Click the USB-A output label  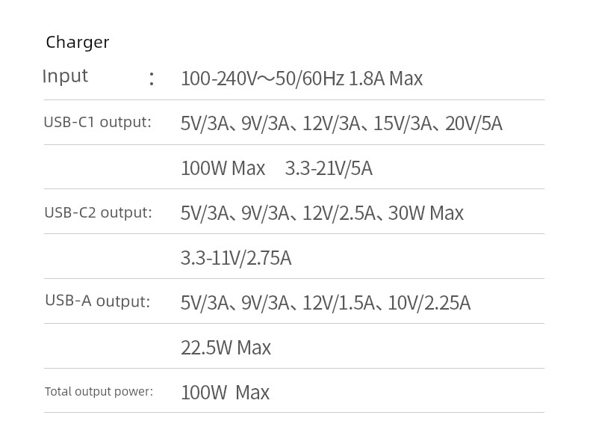click(x=97, y=301)
